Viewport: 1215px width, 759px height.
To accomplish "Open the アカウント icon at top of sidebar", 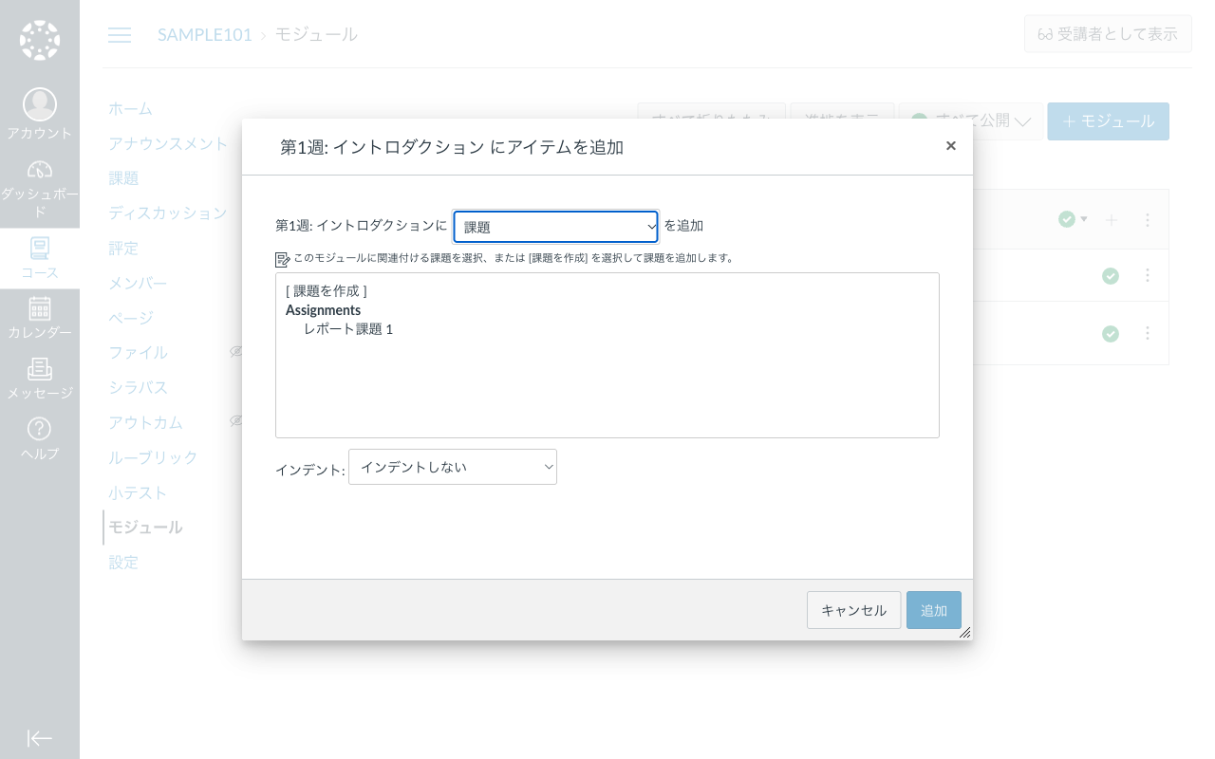I will (40, 104).
